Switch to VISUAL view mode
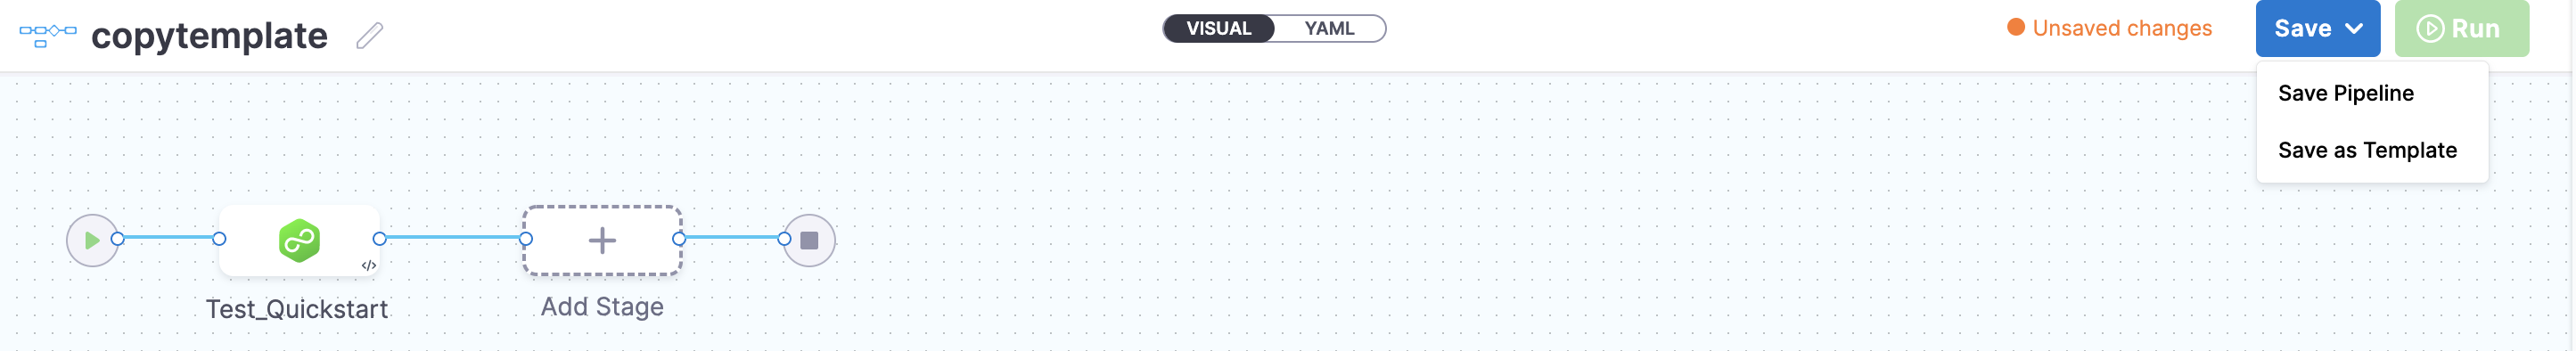 (1218, 28)
